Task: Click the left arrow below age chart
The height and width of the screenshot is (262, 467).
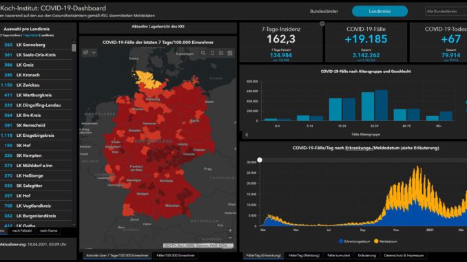Action: coord(247,135)
